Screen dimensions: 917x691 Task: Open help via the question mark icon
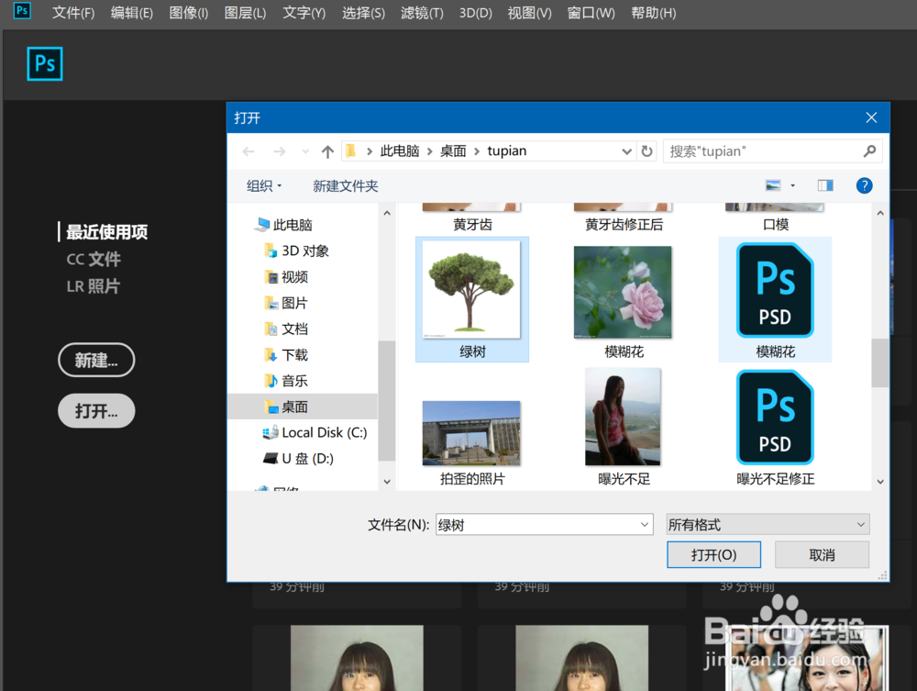click(864, 185)
